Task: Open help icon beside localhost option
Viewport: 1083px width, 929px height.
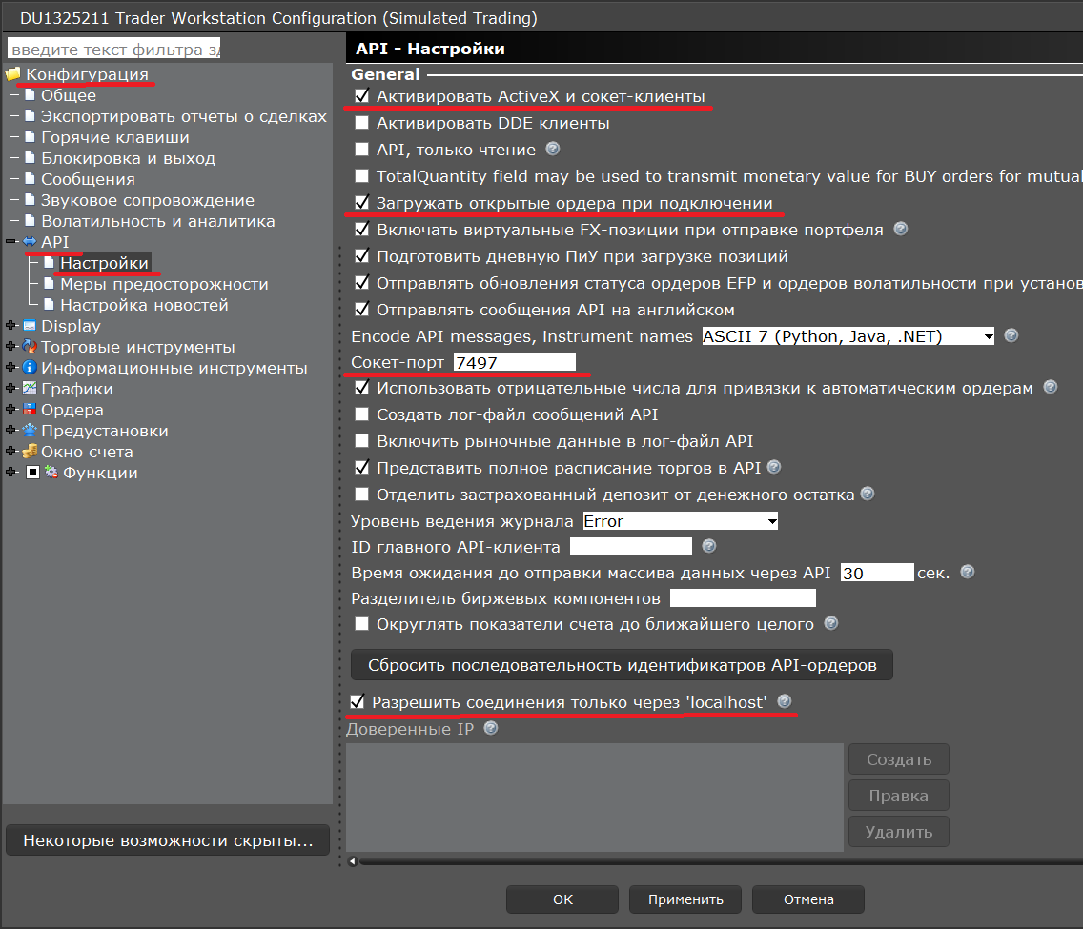Action: pos(785,701)
